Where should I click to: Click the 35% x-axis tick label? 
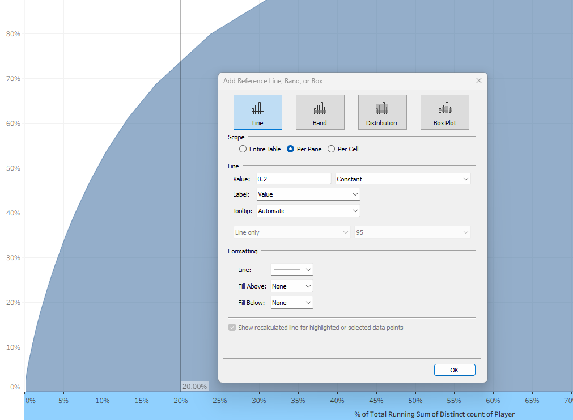pos(298,401)
